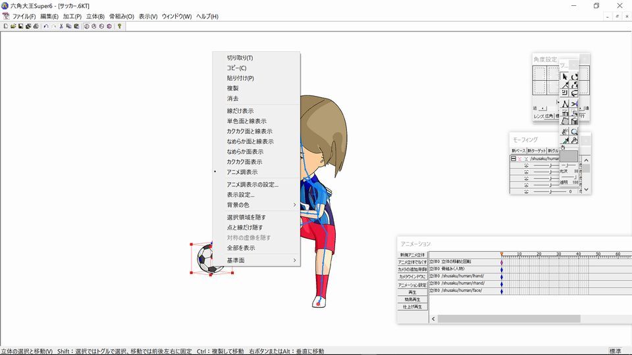Expand 基準面 submenu

[256, 260]
